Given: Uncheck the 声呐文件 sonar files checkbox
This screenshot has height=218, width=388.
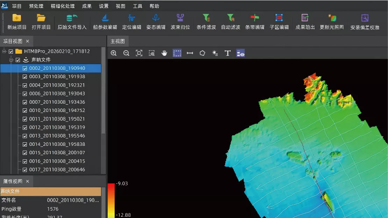Looking at the screenshot, I should click(18, 60).
